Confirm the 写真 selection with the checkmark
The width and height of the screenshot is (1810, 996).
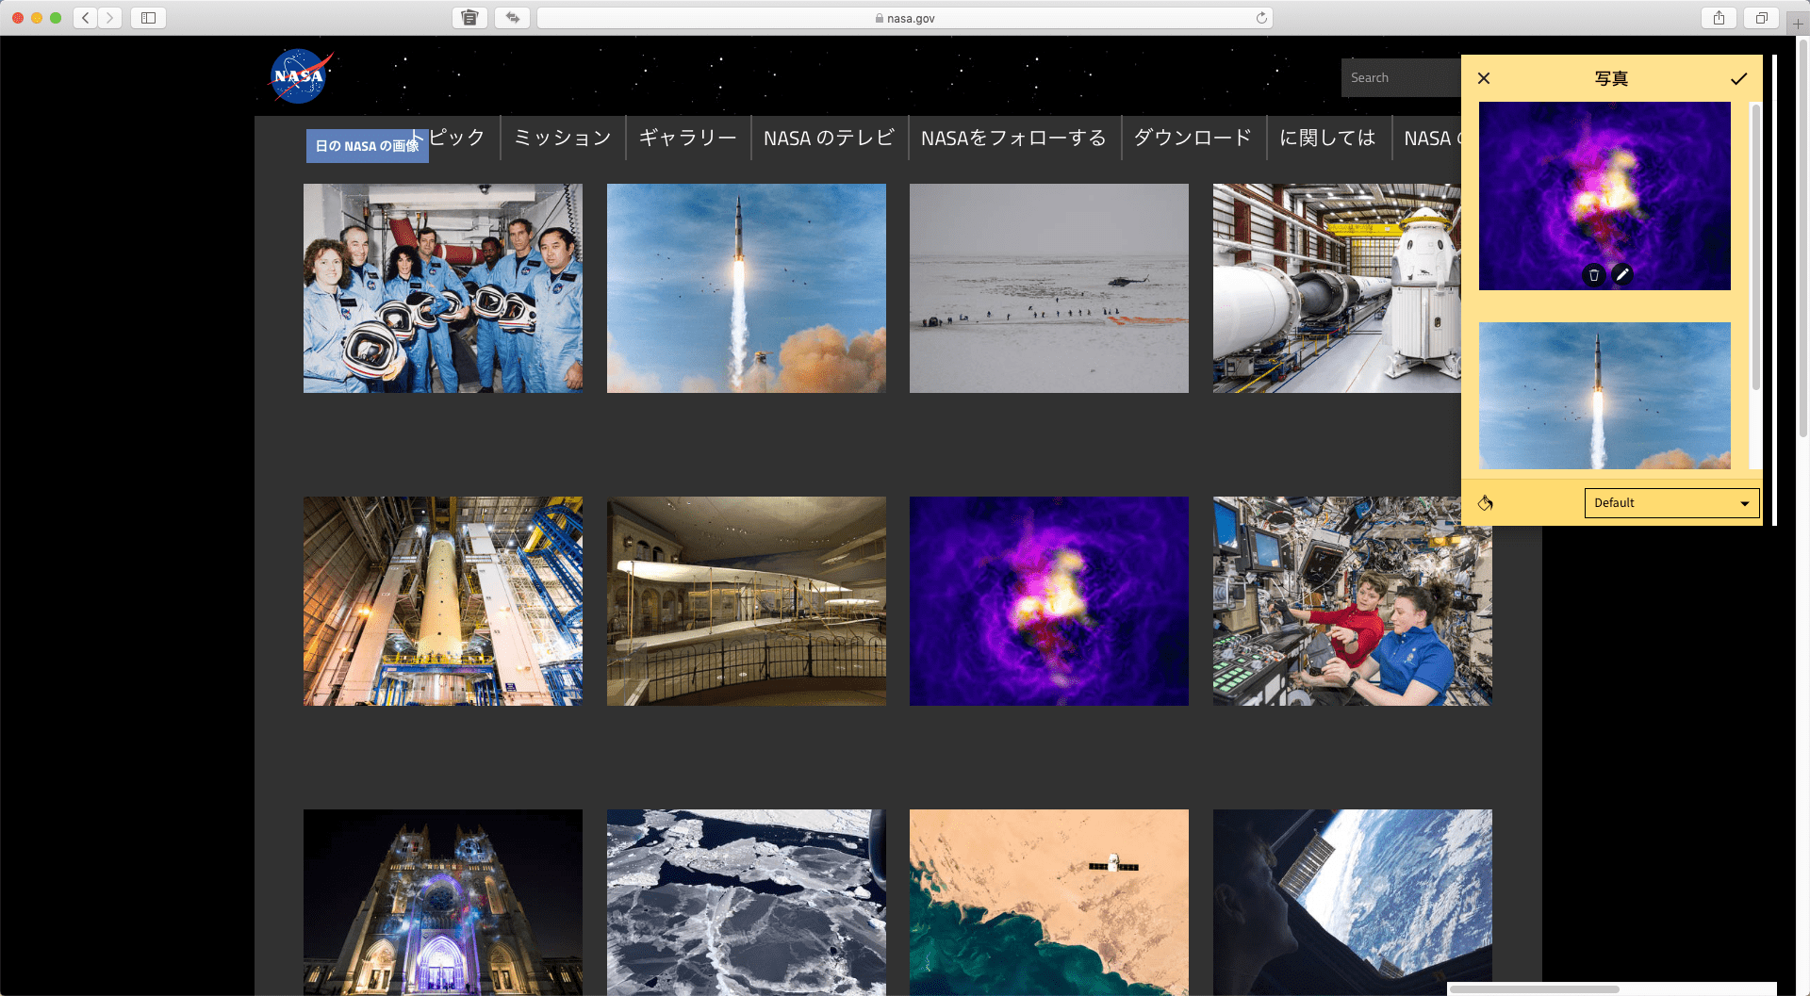coord(1738,78)
